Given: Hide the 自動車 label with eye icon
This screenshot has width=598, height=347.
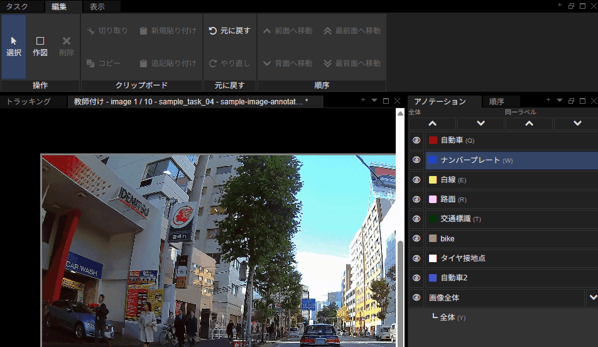Looking at the screenshot, I should 416,140.
